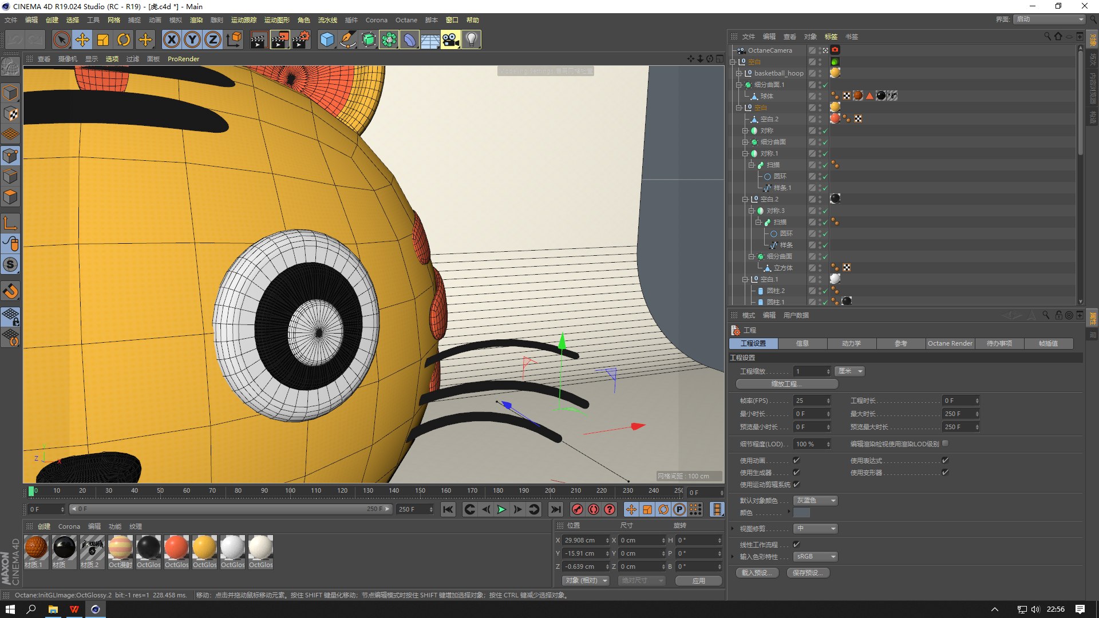Select the texture mode checkerboard cube icon
The height and width of the screenshot is (618, 1099).
pyautogui.click(x=10, y=114)
